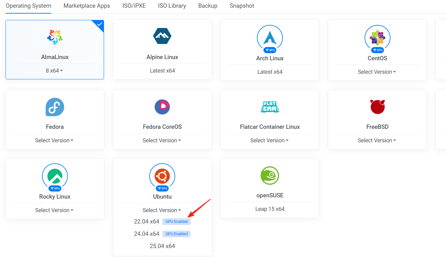Select the AlmaLinux operating system icon
The width and height of the screenshot is (446, 257).
(55, 36)
